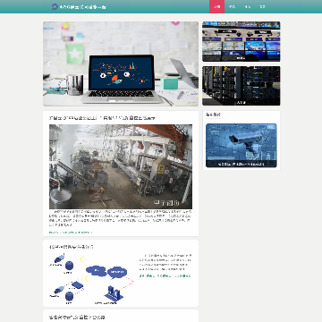Click the blue network topology diagram image
This screenshot has height=322, width=322.
coord(91,279)
